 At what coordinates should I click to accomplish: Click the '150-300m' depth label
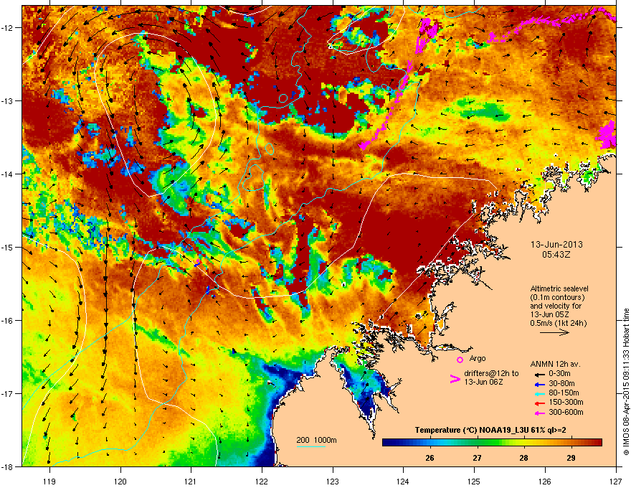click(566, 402)
